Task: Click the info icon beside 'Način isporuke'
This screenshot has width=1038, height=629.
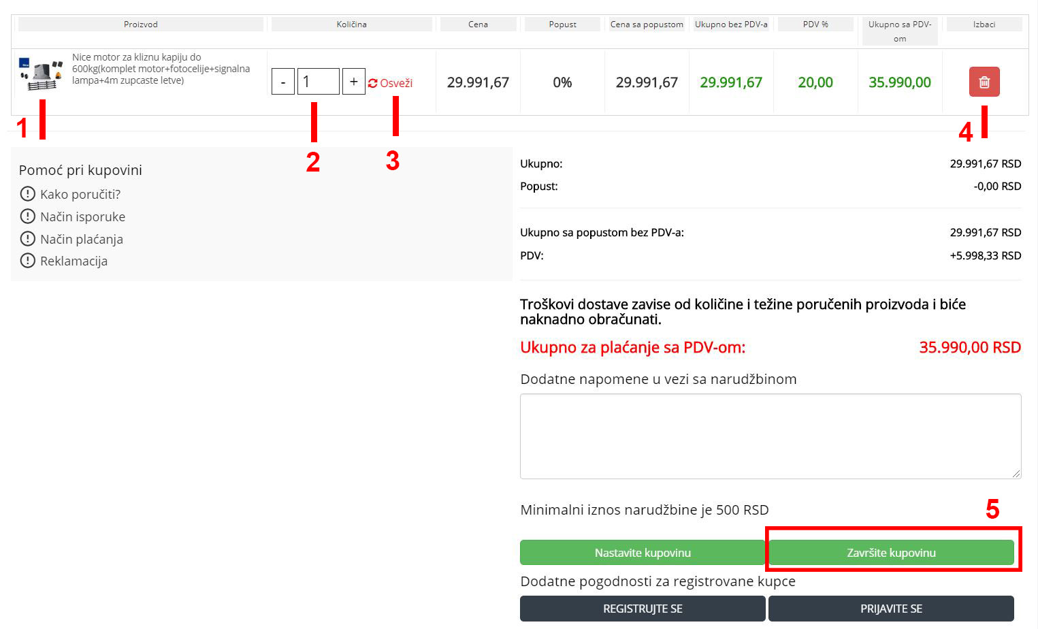Action: 27,216
